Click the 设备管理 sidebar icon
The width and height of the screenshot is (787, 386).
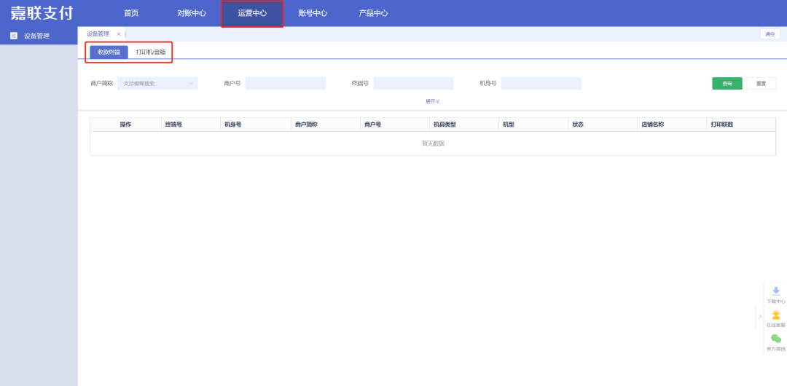coord(14,36)
